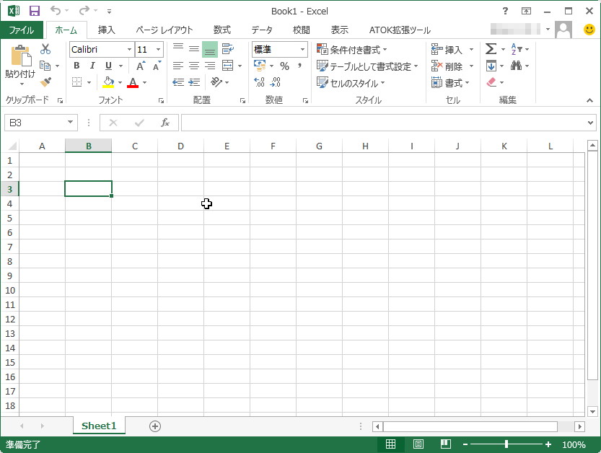Select the Format Painter brush icon
Screen dimensions: 601x453
tap(45, 82)
